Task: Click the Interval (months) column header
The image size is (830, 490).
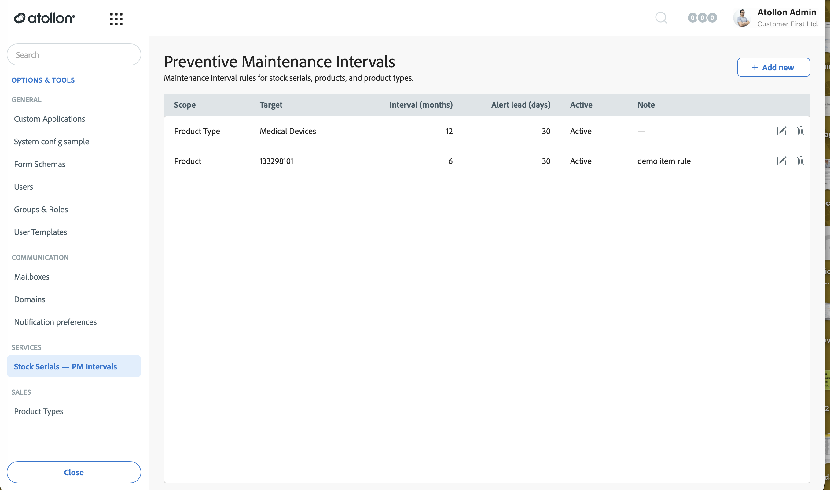Action: click(421, 105)
